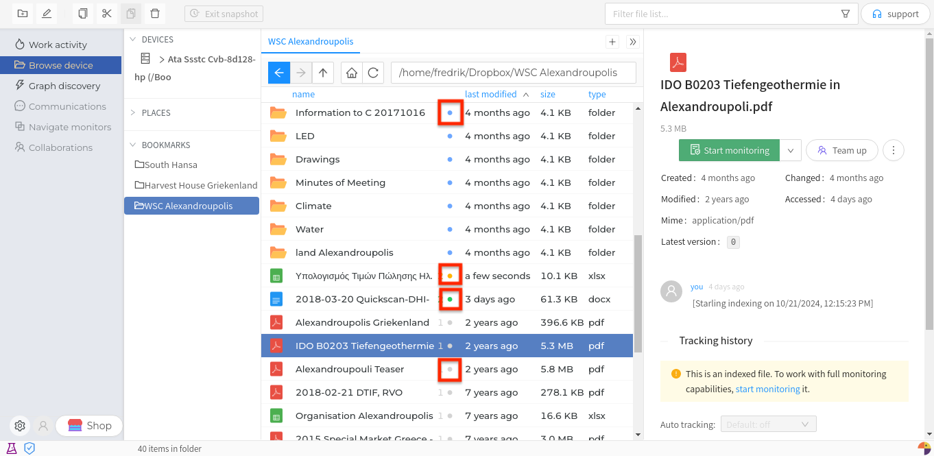Image resolution: width=934 pixels, height=456 pixels.
Task: Sort files by the name column
Action: pyautogui.click(x=303, y=94)
